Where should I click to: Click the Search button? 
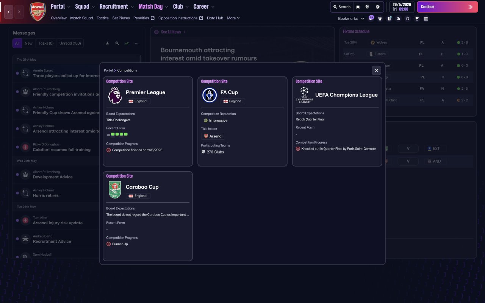point(342,7)
